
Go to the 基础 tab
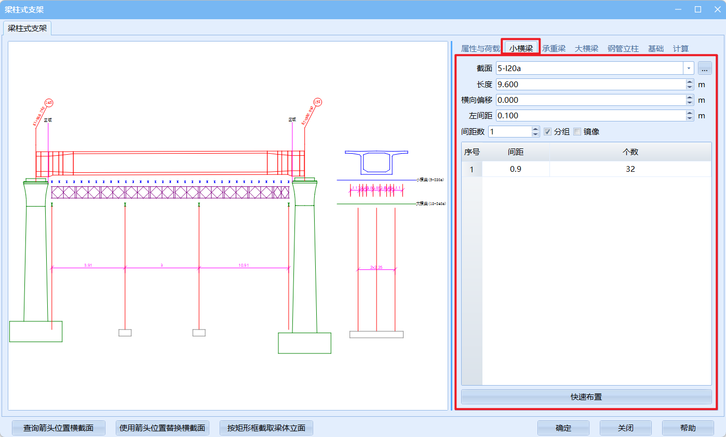(655, 49)
